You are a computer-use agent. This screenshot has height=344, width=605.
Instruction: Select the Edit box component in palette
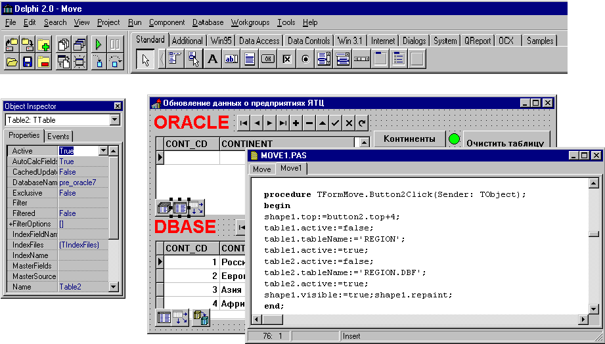[x=231, y=59]
